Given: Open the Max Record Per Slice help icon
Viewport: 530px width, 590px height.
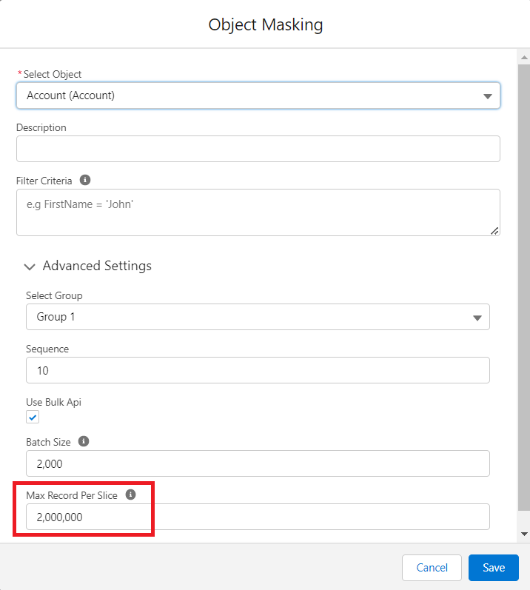Looking at the screenshot, I should coord(130,495).
